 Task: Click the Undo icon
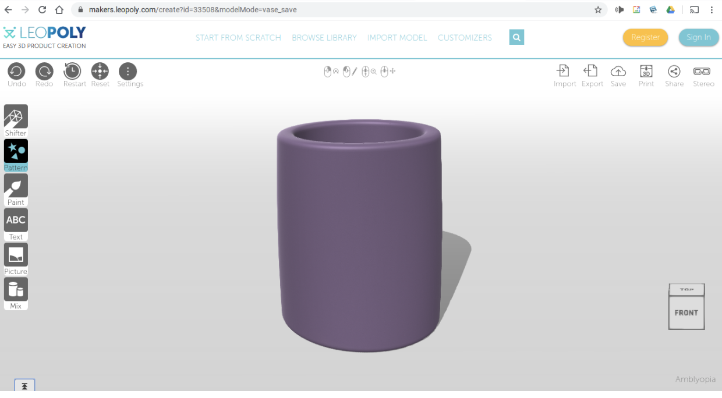point(16,72)
